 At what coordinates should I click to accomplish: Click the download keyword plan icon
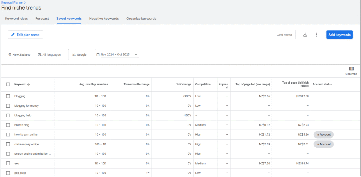click(305, 35)
